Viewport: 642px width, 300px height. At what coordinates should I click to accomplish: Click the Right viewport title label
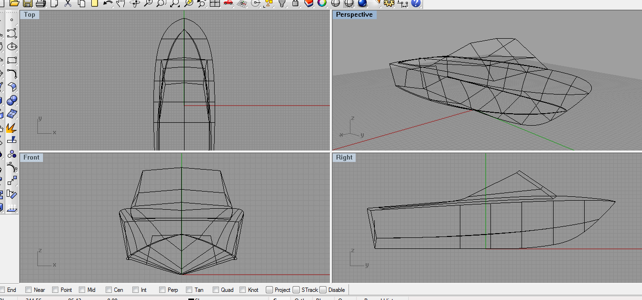coord(344,158)
